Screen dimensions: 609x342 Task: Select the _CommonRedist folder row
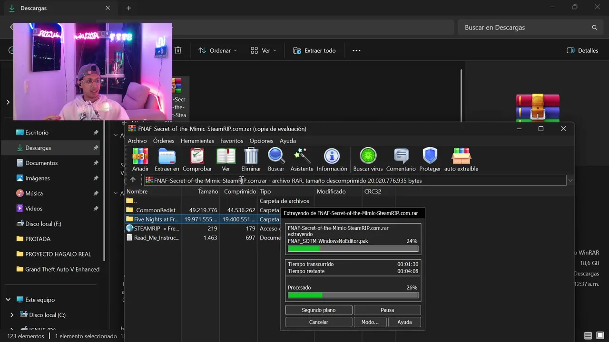click(x=203, y=210)
